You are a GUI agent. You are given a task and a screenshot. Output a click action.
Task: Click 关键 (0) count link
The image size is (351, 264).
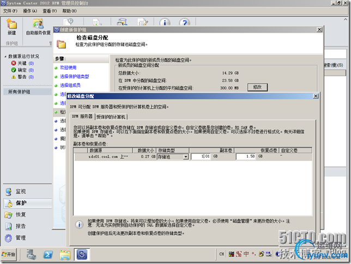(x=31, y=63)
